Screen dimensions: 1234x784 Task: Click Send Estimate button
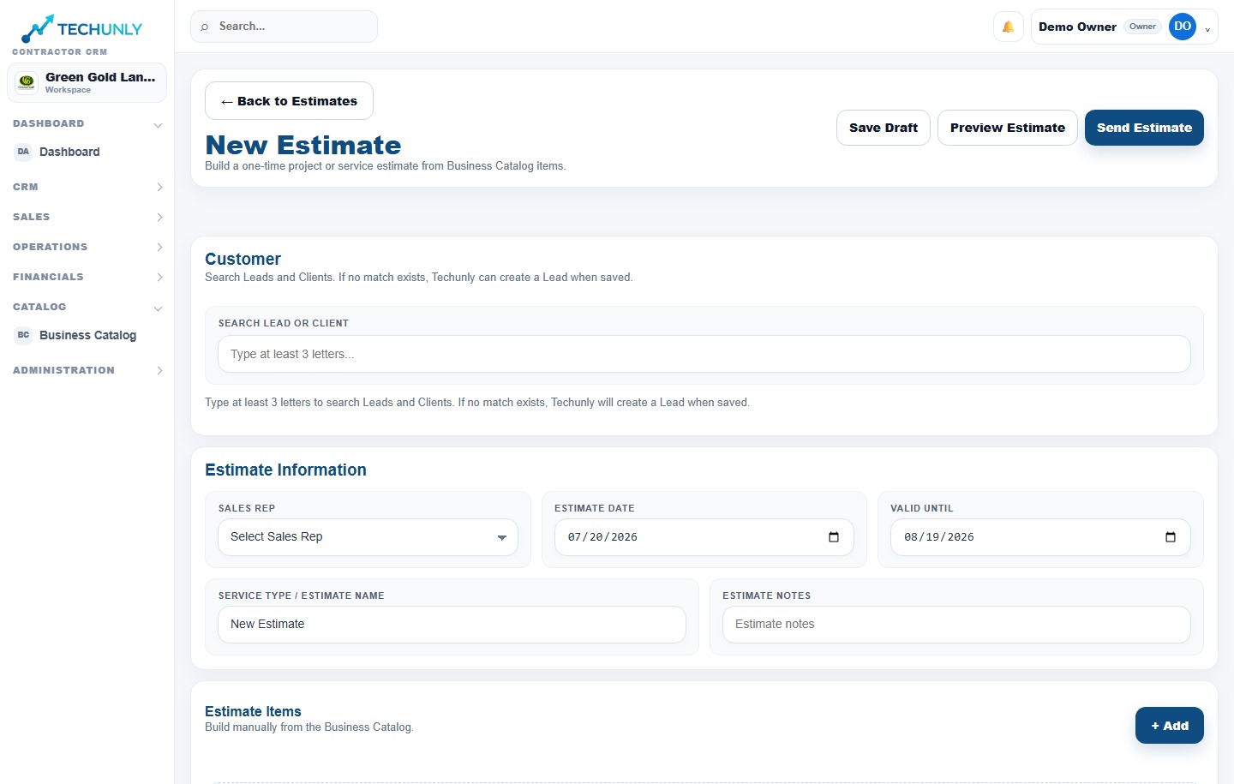pyautogui.click(x=1144, y=128)
